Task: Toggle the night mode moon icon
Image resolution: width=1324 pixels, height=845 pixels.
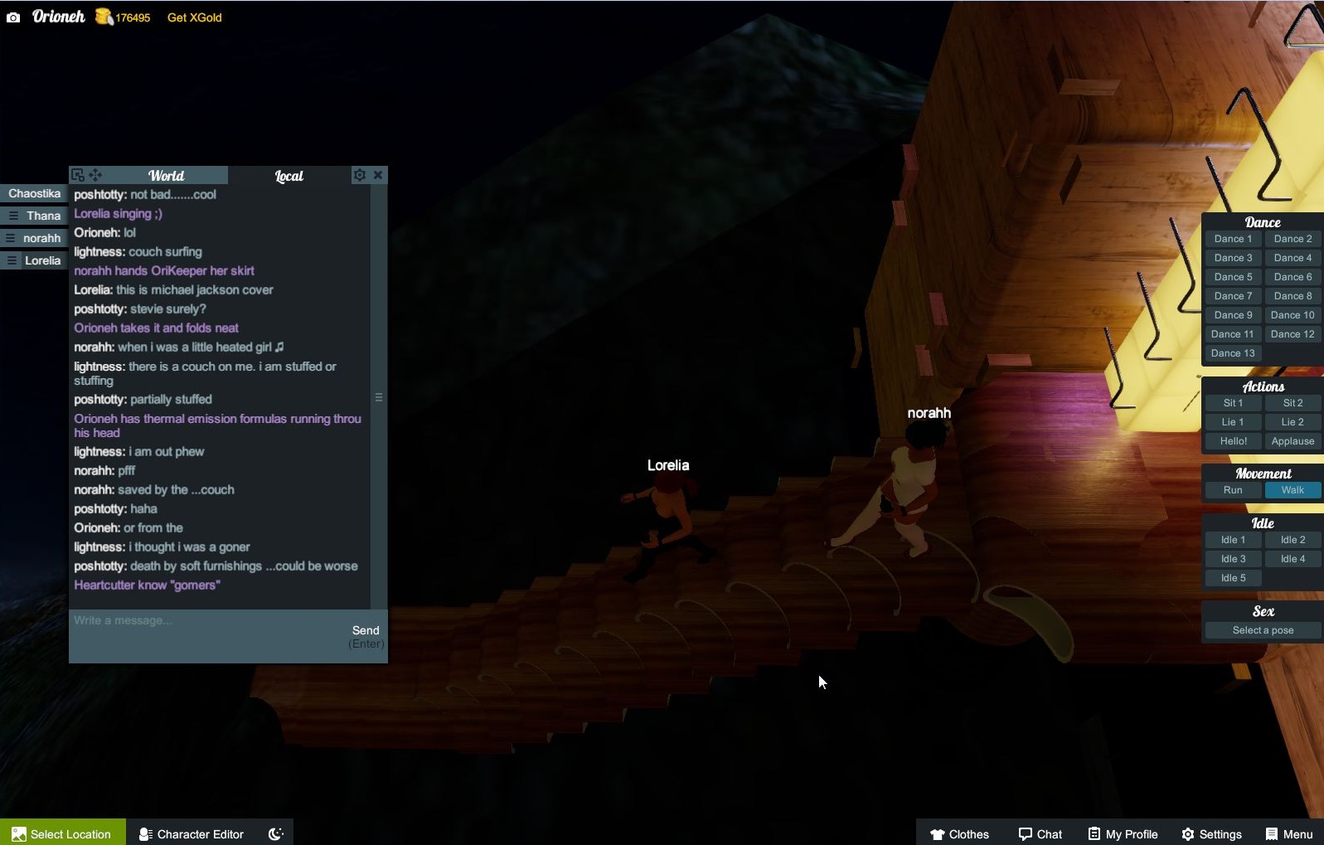Action: tap(276, 834)
